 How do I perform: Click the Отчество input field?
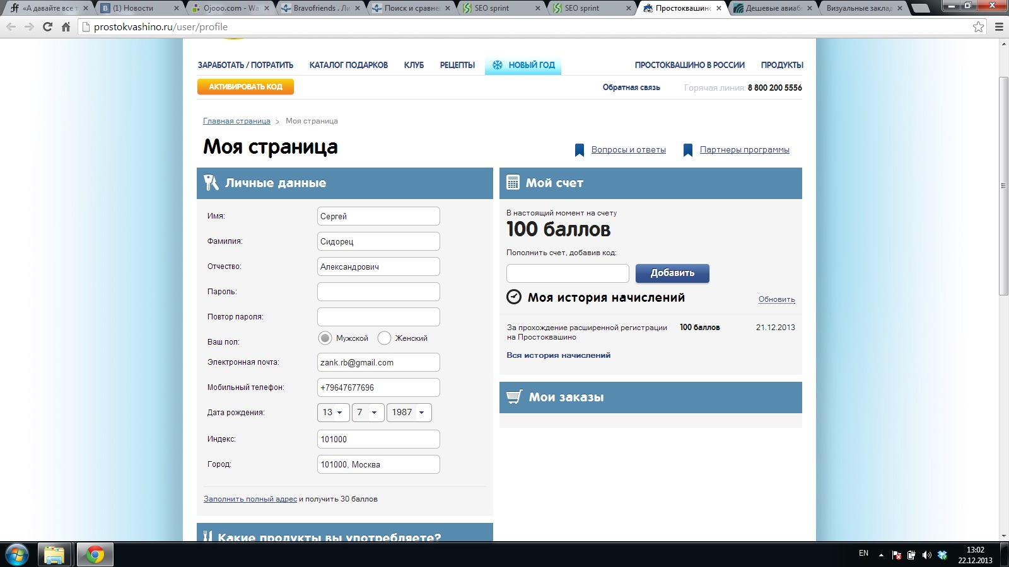coord(378,266)
